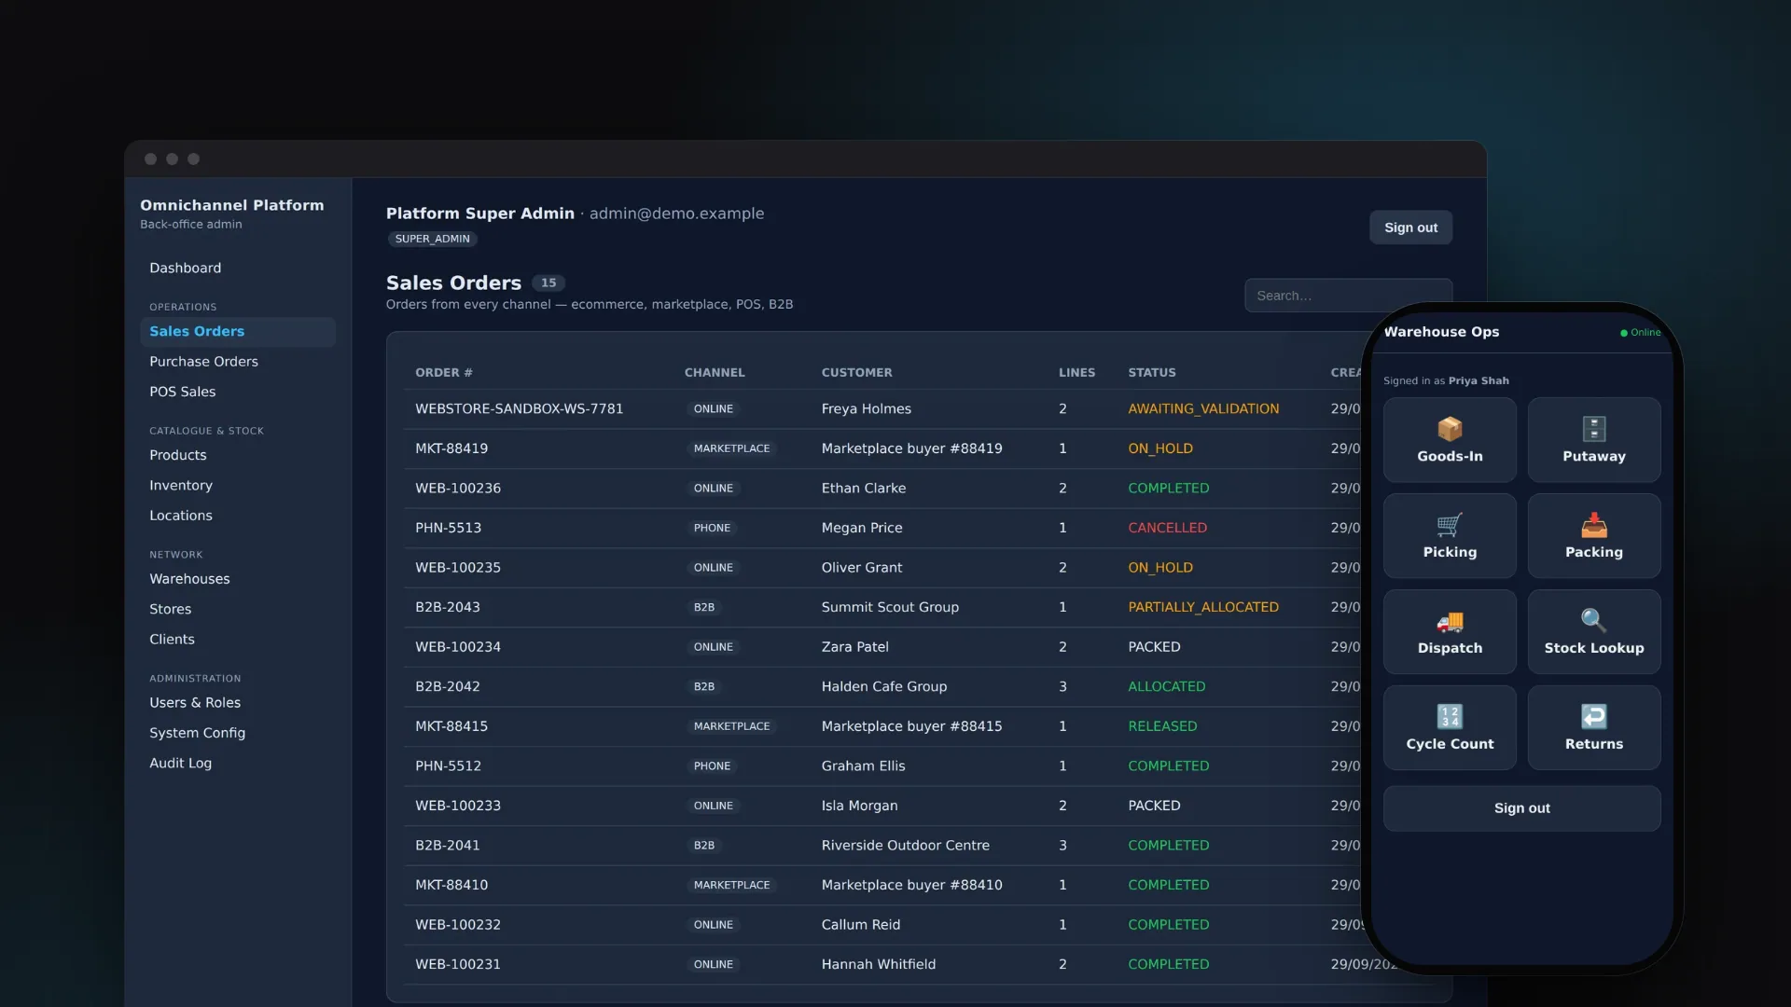Click customer Riverside Outdoor Centre

pyautogui.click(x=905, y=846)
